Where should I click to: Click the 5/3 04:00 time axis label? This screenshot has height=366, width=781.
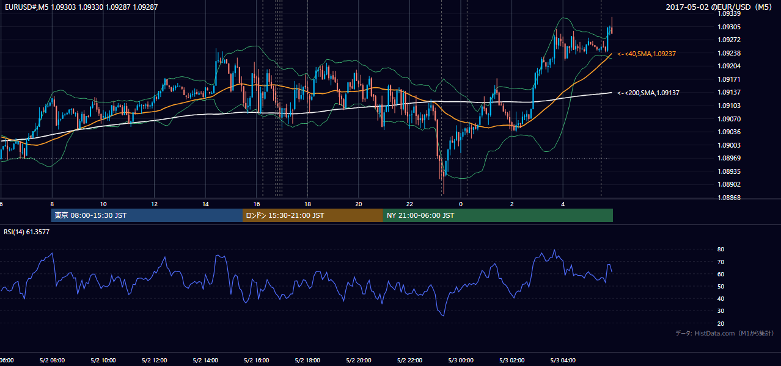pos(563,361)
